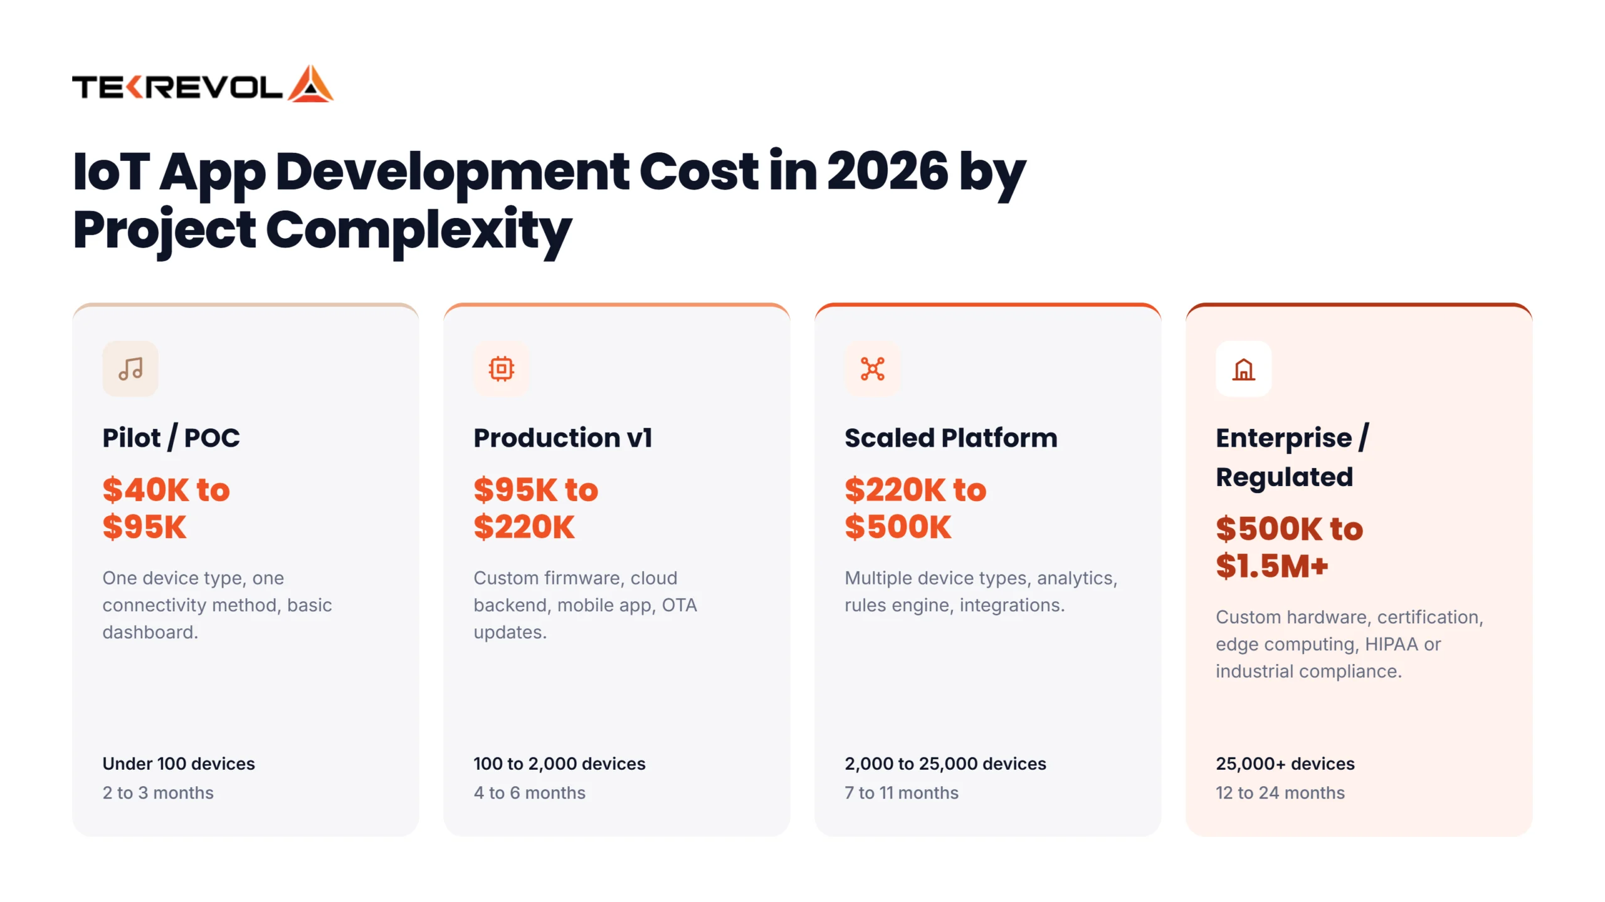Click '7 to 11 months' duration
This screenshot has width=1605, height=902.
pos(902,793)
